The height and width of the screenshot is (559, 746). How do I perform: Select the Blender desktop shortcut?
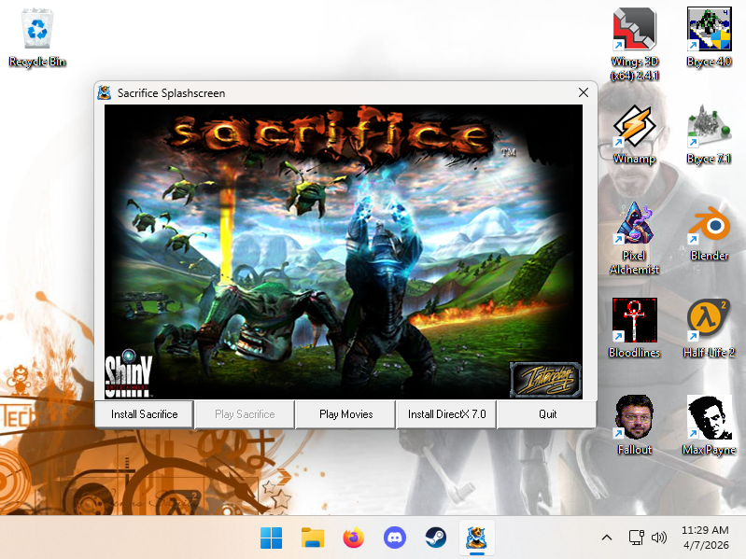pyautogui.click(x=709, y=233)
